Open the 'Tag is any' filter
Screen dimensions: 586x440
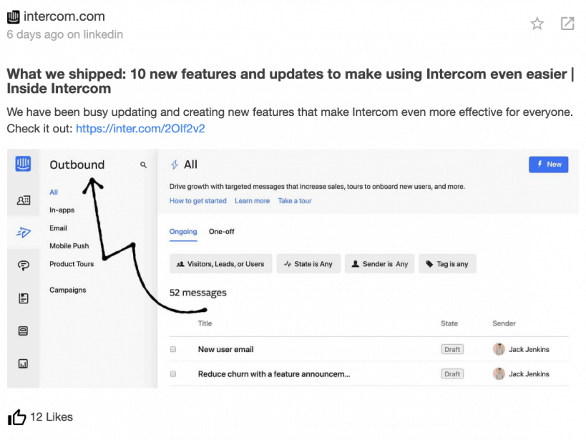coord(447,264)
